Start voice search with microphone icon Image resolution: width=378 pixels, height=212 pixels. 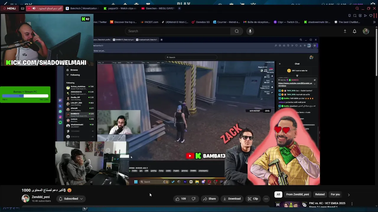(x=250, y=31)
